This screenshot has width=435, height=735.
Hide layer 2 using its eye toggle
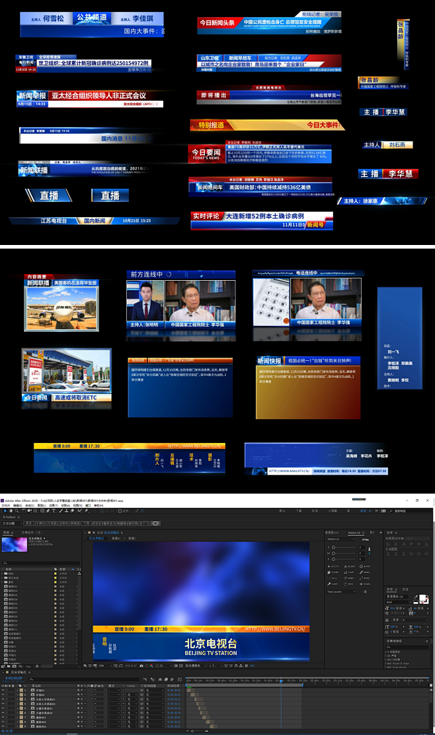[3, 695]
